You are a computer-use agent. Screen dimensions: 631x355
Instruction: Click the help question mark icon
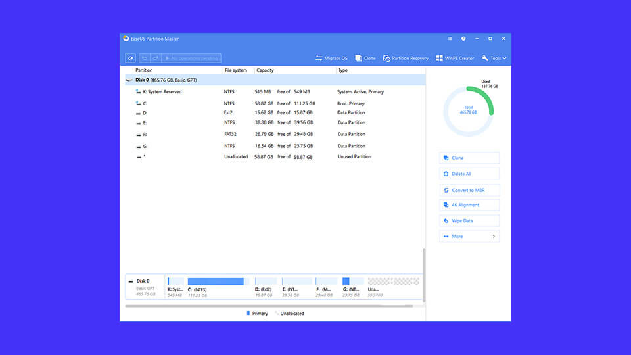(463, 39)
